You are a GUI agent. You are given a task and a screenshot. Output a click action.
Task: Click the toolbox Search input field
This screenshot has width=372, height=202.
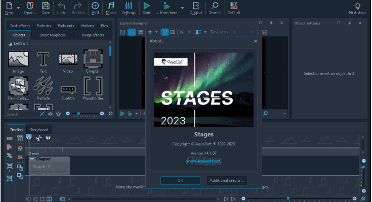click(22, 114)
